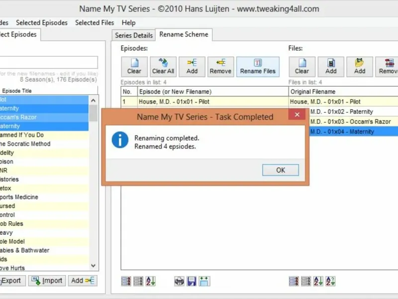Select the Heavy episode
Viewport: 398px width, 299px height.
pyautogui.click(x=44, y=233)
